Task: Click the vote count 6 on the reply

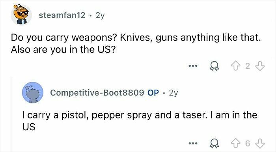Action: pyautogui.click(x=248, y=143)
